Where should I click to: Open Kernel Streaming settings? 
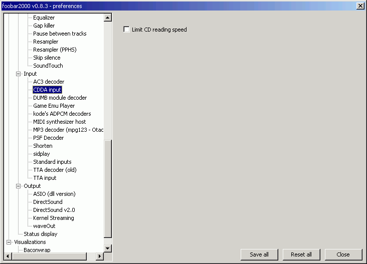click(x=54, y=218)
